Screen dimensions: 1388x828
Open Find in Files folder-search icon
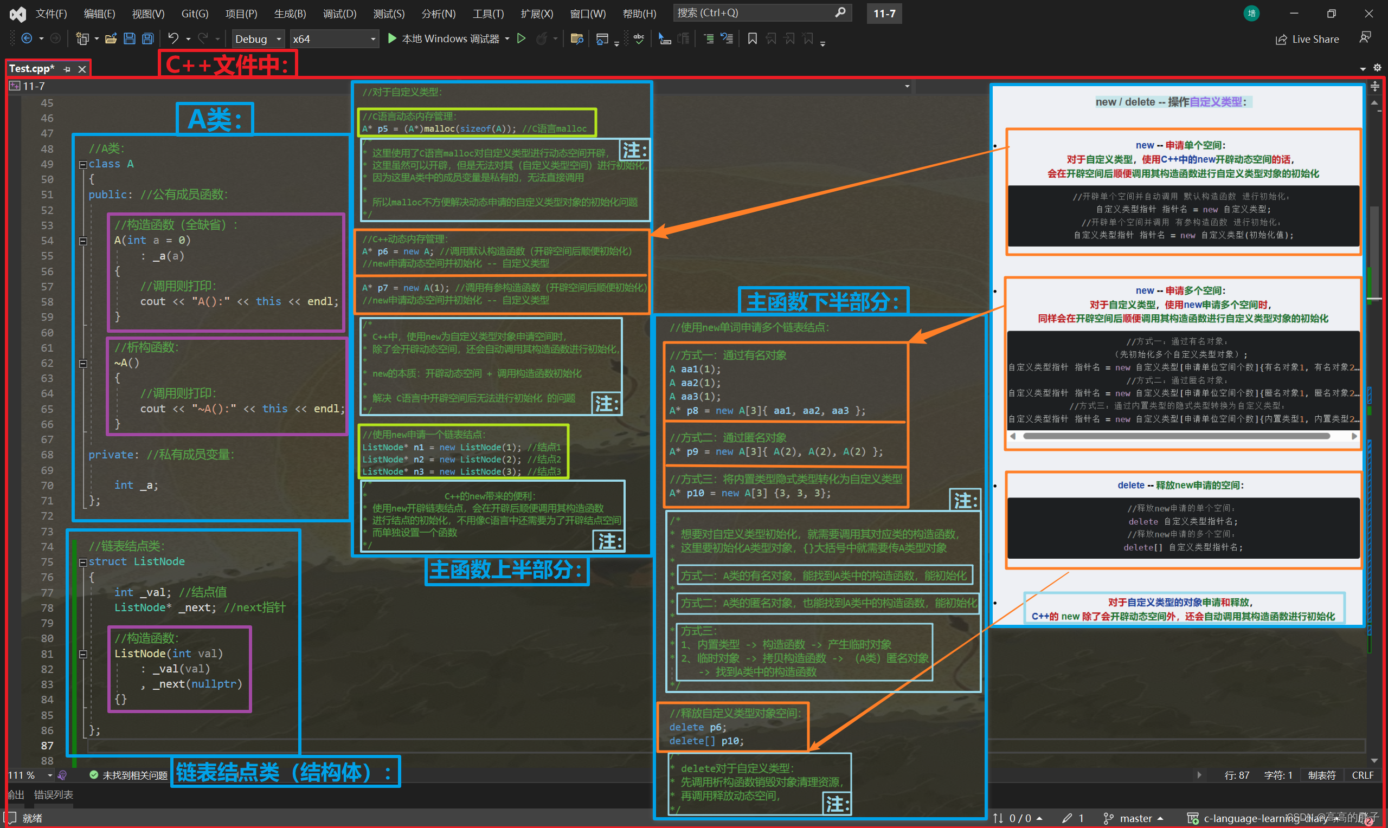tap(577, 38)
